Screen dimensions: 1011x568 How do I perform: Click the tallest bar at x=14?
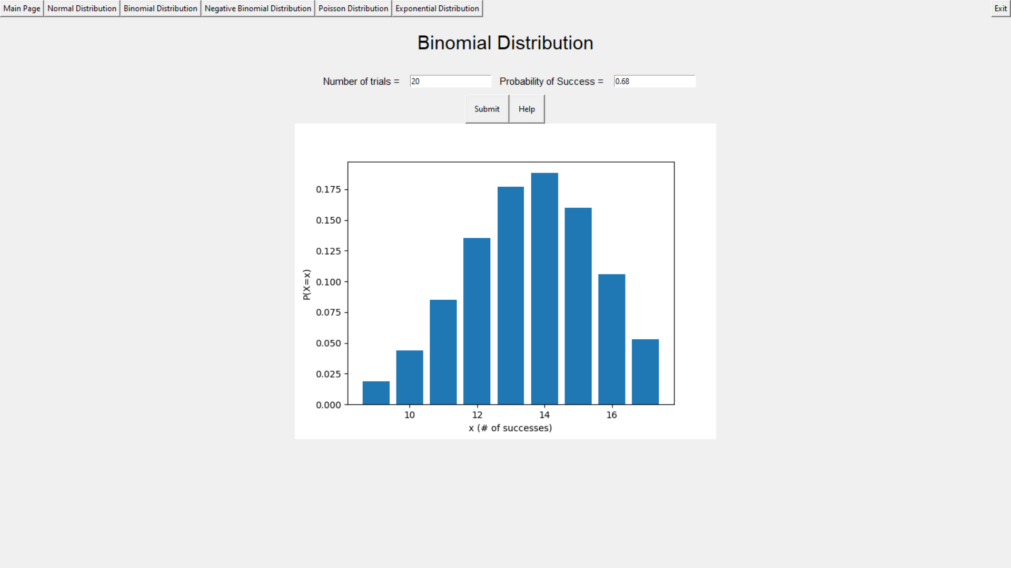click(544, 289)
